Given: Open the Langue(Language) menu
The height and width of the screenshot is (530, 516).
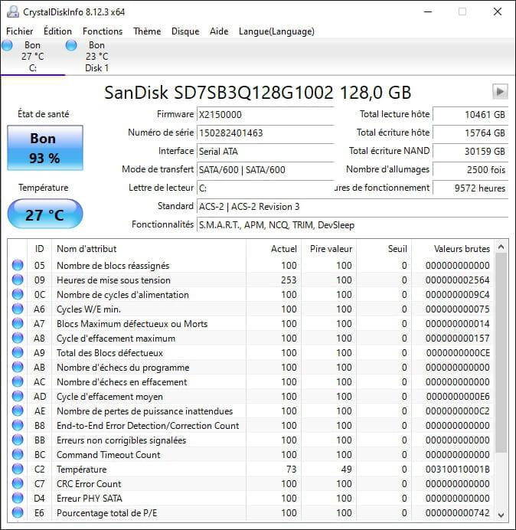Looking at the screenshot, I should click(x=276, y=31).
